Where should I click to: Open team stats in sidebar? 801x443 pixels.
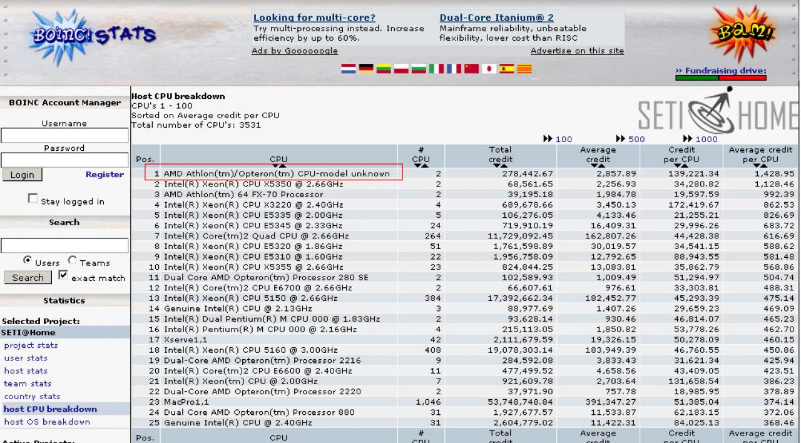(28, 384)
